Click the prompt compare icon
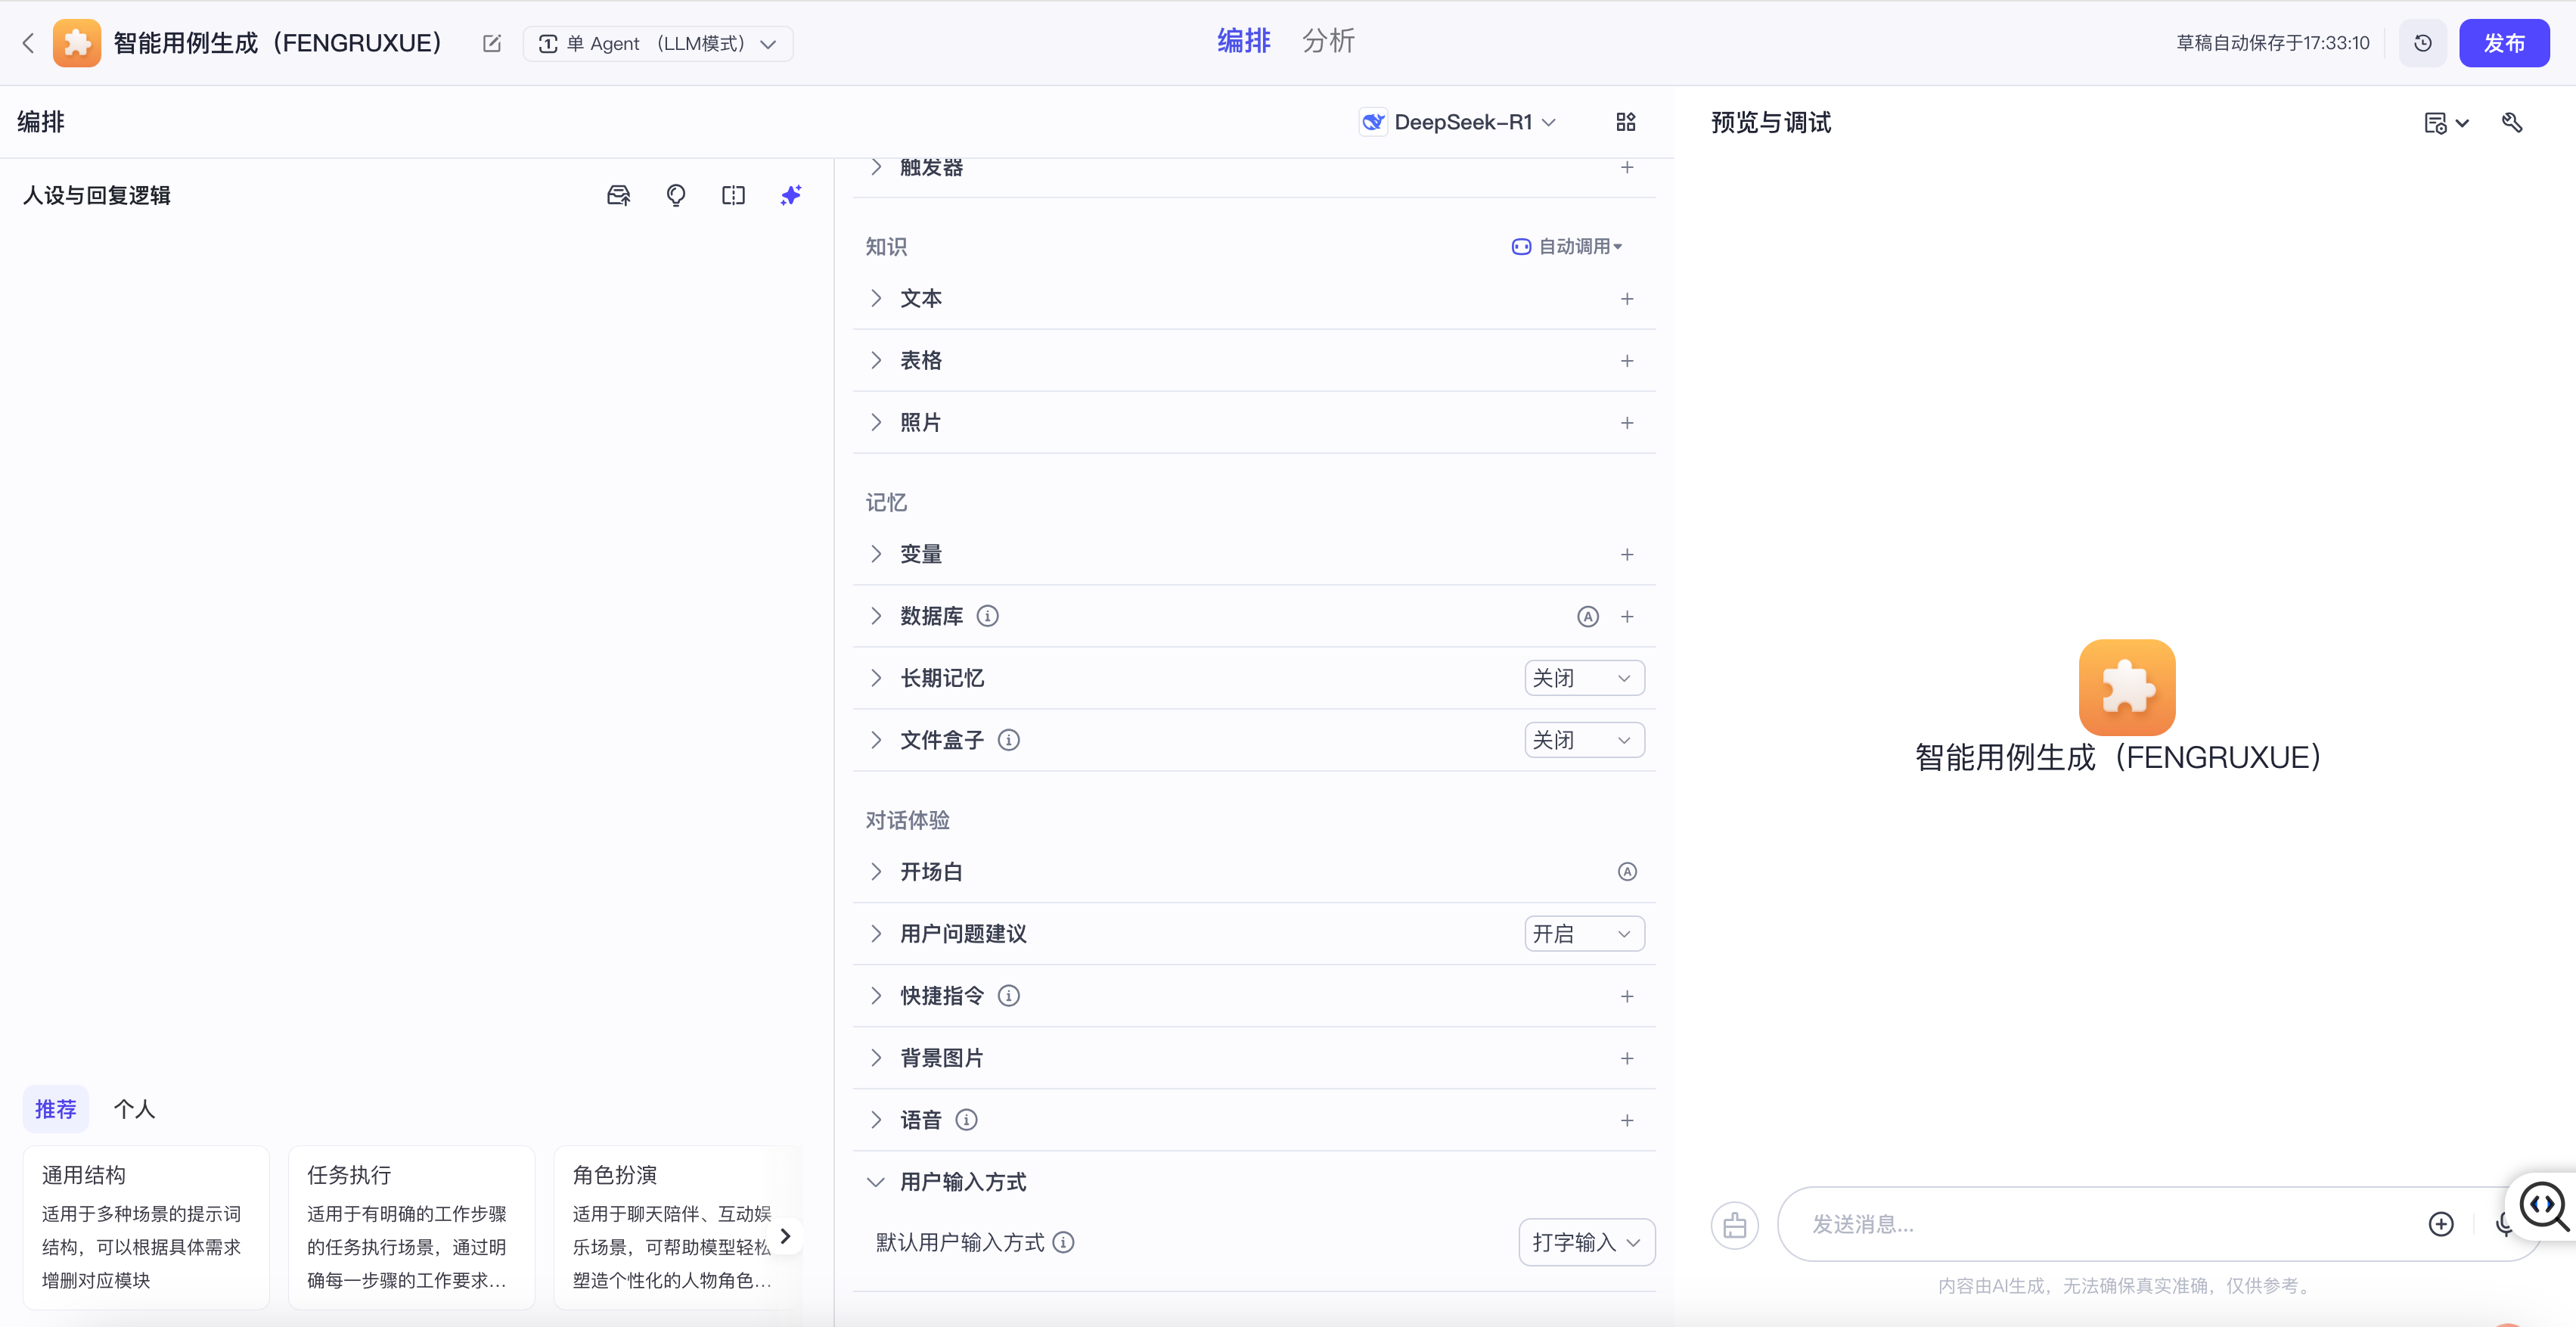Image resolution: width=2576 pixels, height=1327 pixels. pos(733,195)
